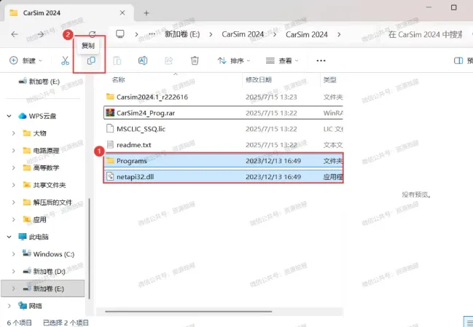Click first CarSim 2024 breadcrumb segment
The height and width of the screenshot is (327, 473).
tap(243, 34)
